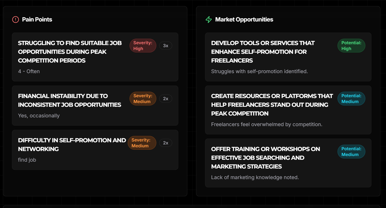Click the '4 - Often' frequency label
This screenshot has height=208, width=386.
29,71
